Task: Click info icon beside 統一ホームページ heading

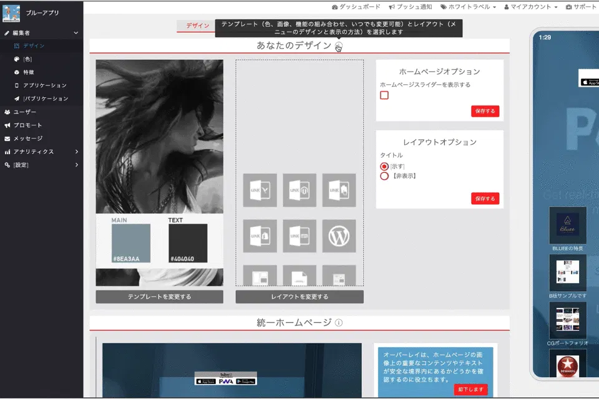Action: tap(339, 323)
